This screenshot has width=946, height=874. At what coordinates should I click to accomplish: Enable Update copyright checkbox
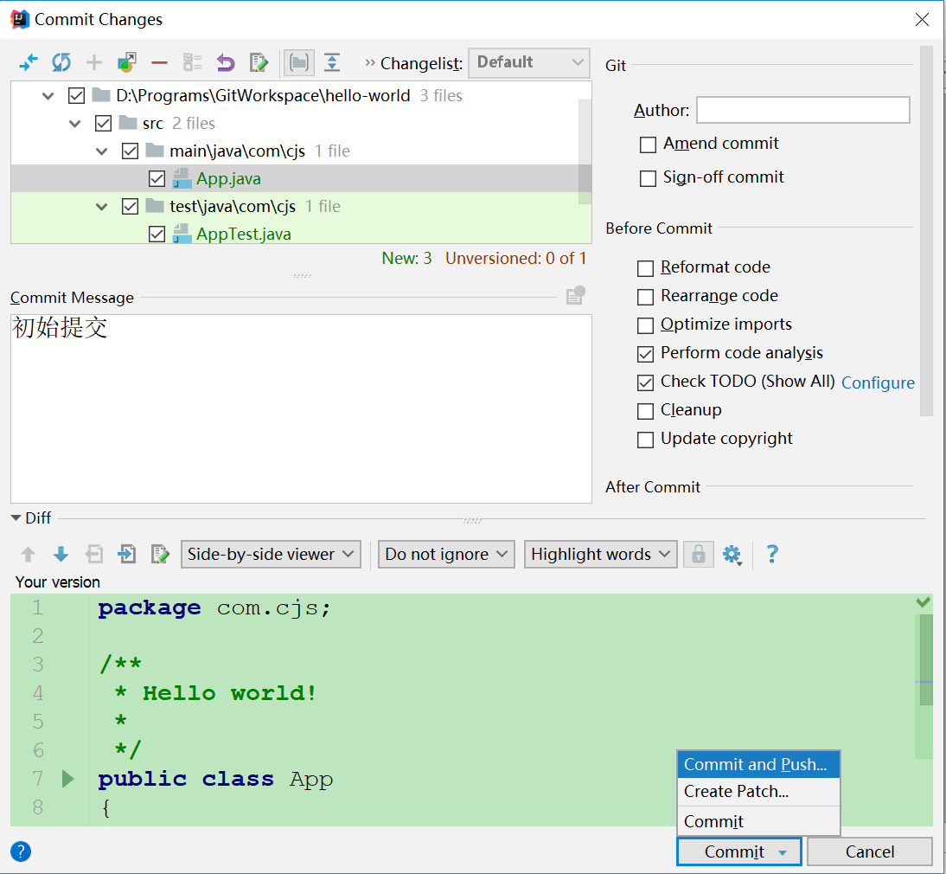(646, 440)
